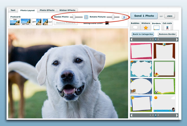The width and height of the screenshot is (187, 126).
Task: Click the Rotate Picture slider handle
Action: 113,17
